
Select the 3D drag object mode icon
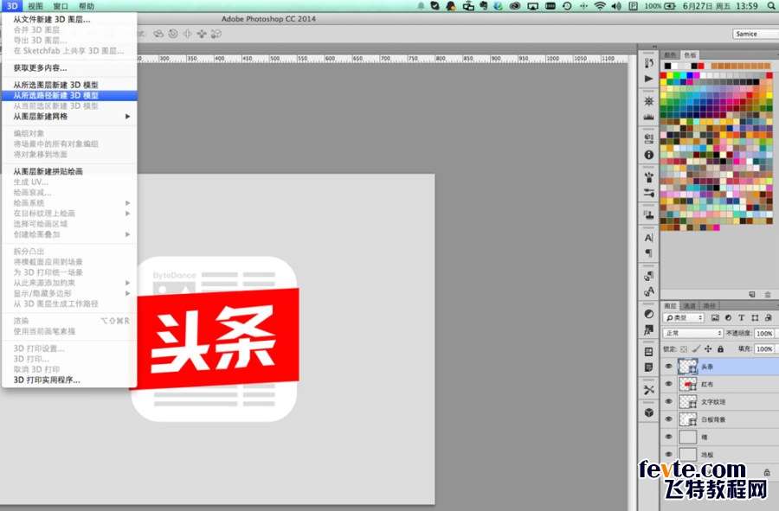point(187,34)
